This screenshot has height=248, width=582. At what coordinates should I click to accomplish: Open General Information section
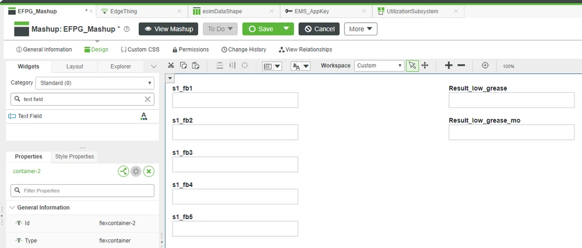(44, 49)
